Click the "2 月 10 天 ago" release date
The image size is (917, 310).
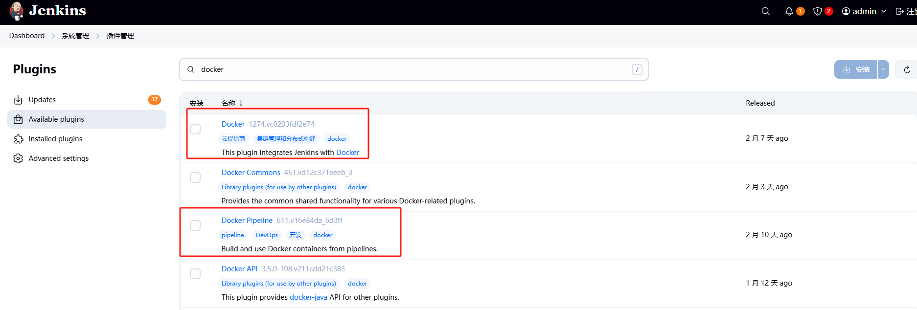[769, 235]
